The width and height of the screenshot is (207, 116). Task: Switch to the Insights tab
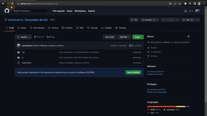click(x=106, y=28)
